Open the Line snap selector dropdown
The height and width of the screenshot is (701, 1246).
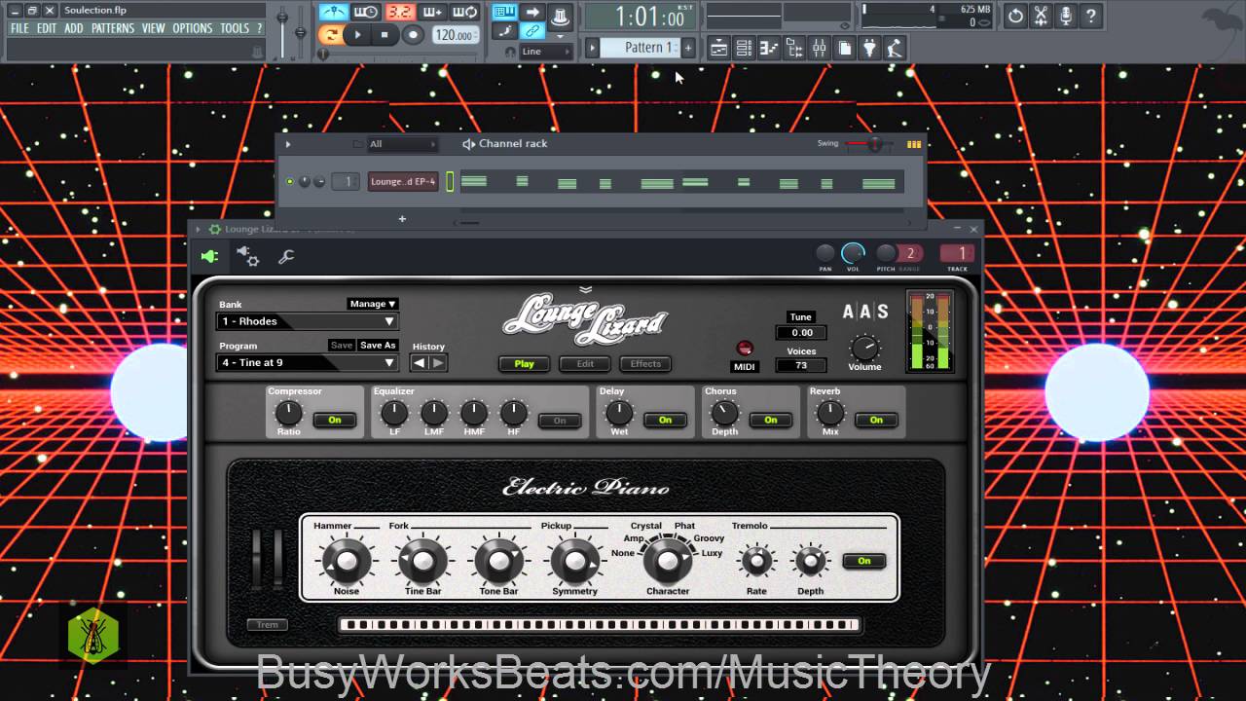point(545,52)
